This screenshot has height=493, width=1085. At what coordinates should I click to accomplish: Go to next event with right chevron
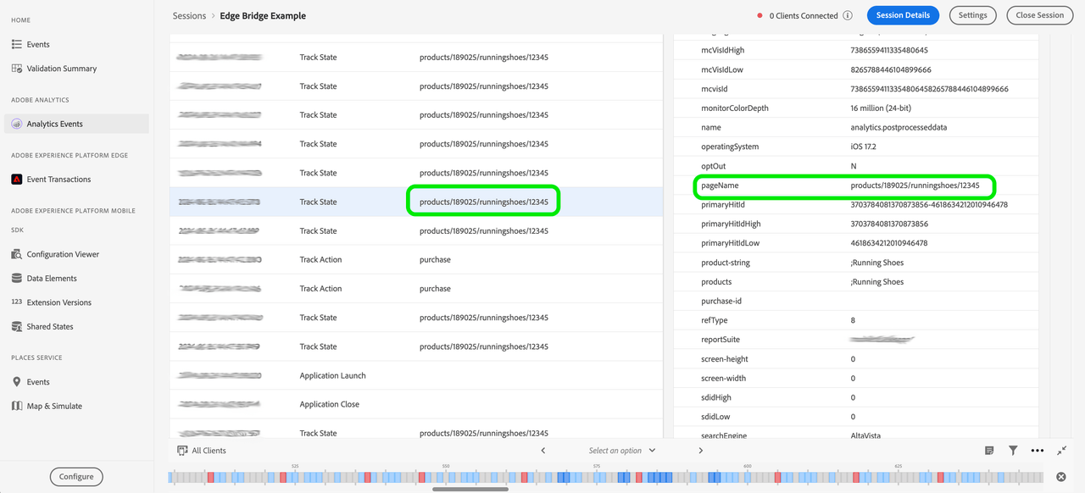pos(701,451)
